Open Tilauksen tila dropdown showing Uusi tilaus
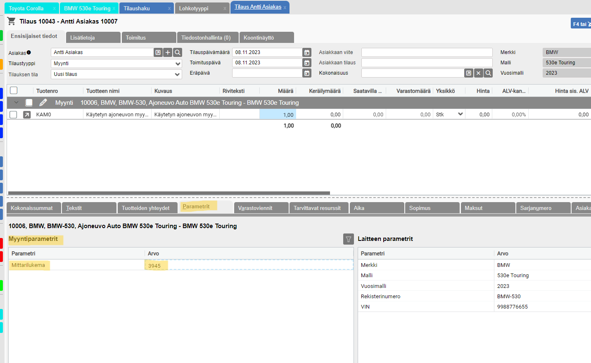The height and width of the screenshot is (363, 591). coord(116,74)
